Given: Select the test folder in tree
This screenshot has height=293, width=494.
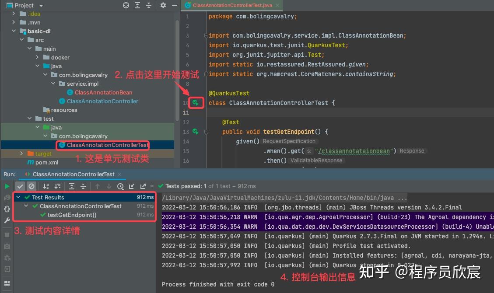Looking at the screenshot, I should click(x=48, y=119).
